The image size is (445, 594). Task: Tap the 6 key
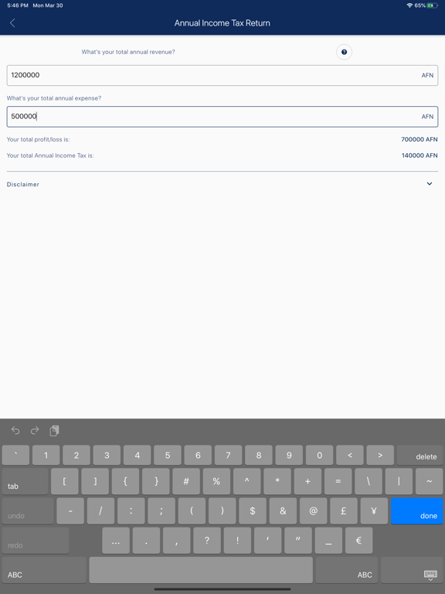(x=198, y=455)
